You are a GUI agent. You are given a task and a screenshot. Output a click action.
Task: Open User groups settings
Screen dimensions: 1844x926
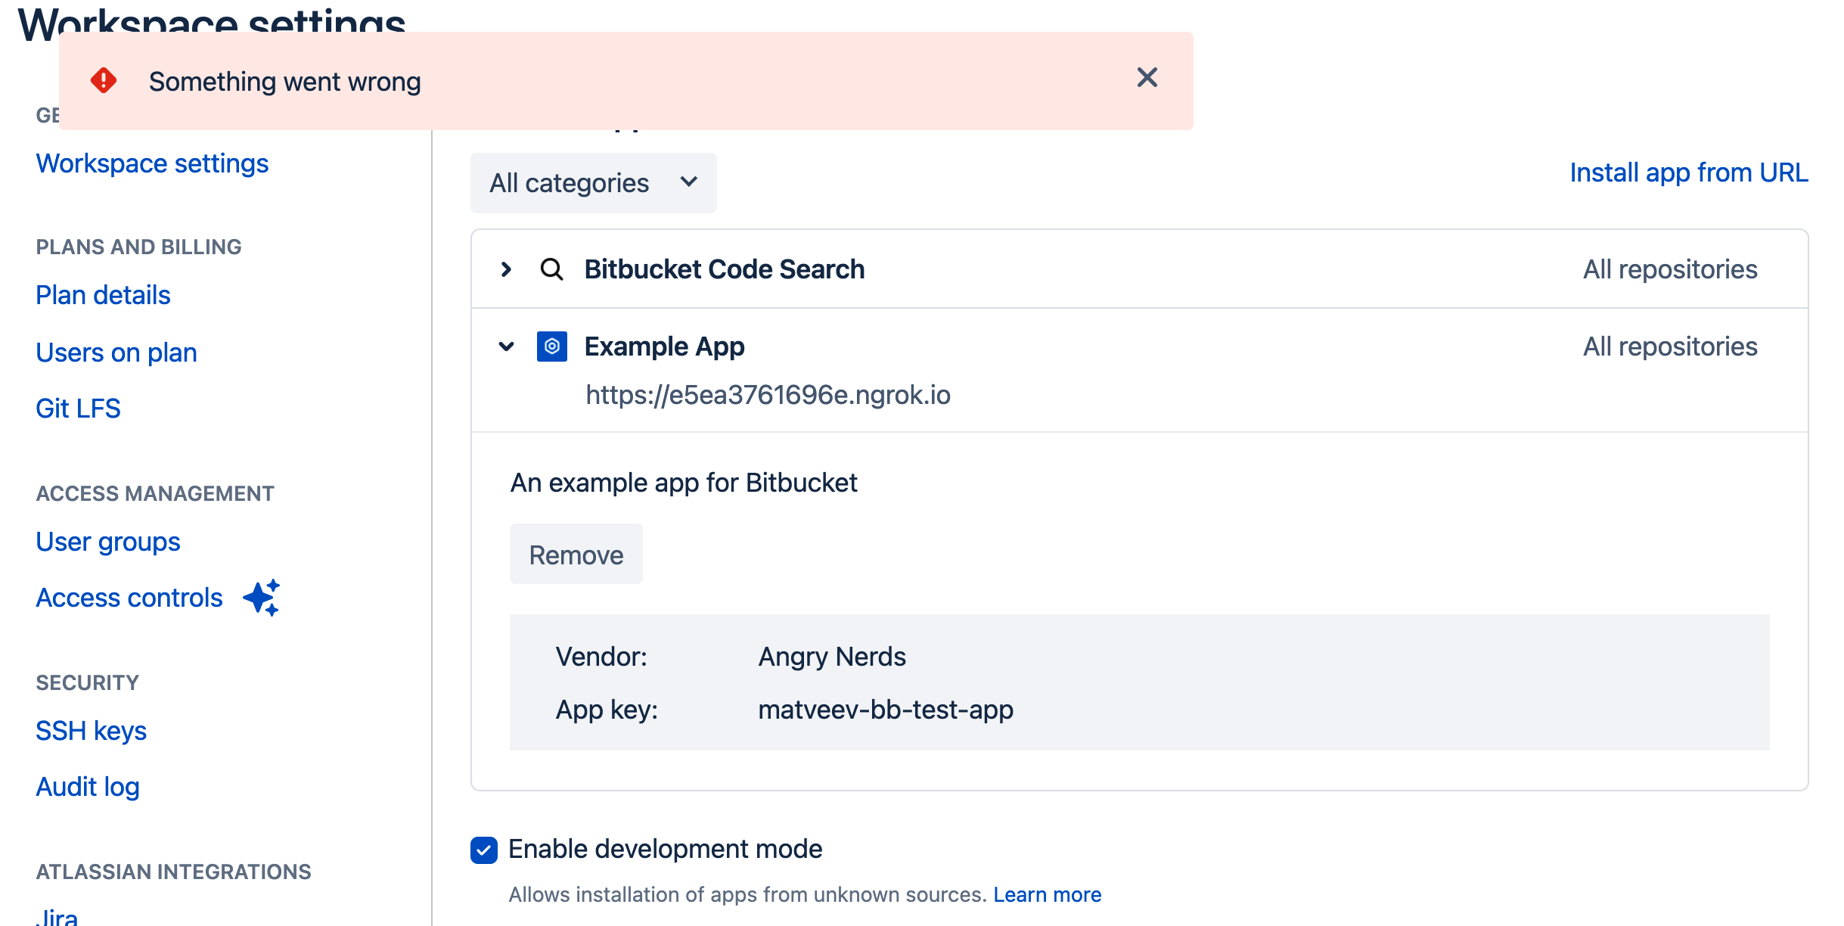[x=108, y=542]
